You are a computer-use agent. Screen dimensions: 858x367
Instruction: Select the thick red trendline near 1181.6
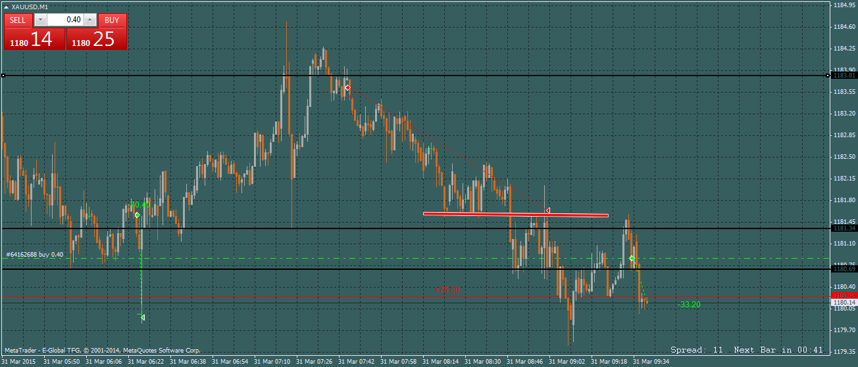tap(515, 214)
